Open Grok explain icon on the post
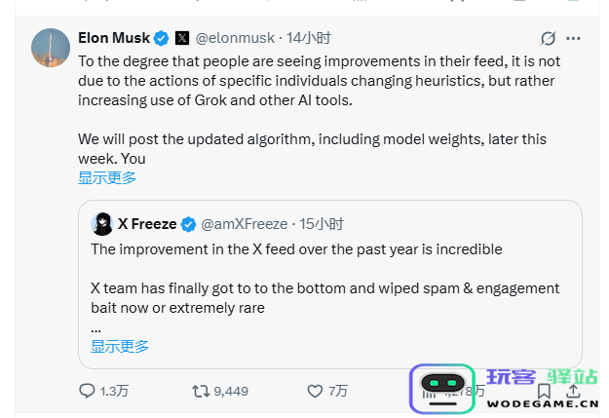Screen dimensions: 609x418 click(x=549, y=39)
